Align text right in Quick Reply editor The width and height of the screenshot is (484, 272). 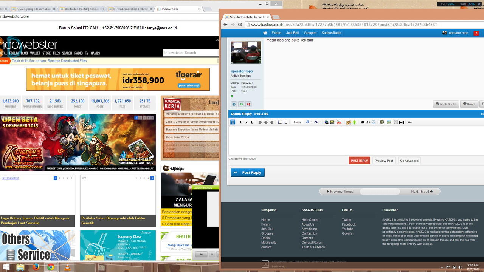tap(271, 122)
